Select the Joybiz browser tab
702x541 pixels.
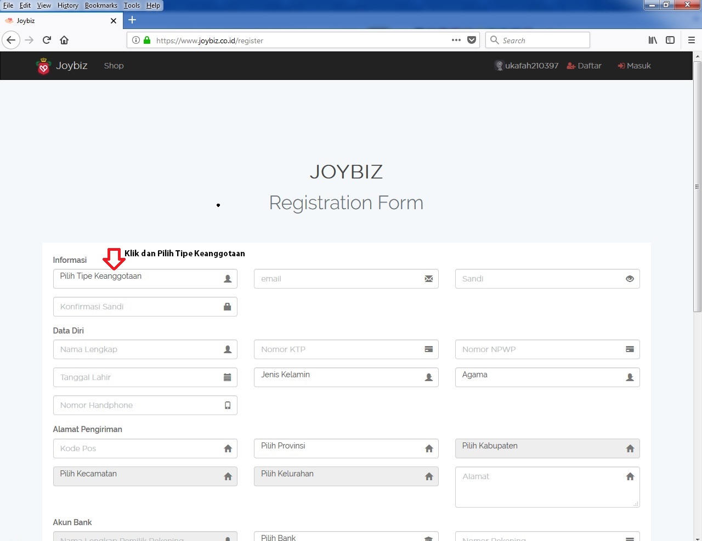(x=61, y=21)
